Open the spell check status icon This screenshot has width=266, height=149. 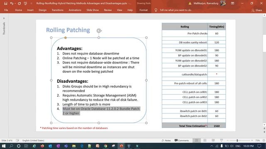click(x=17, y=140)
